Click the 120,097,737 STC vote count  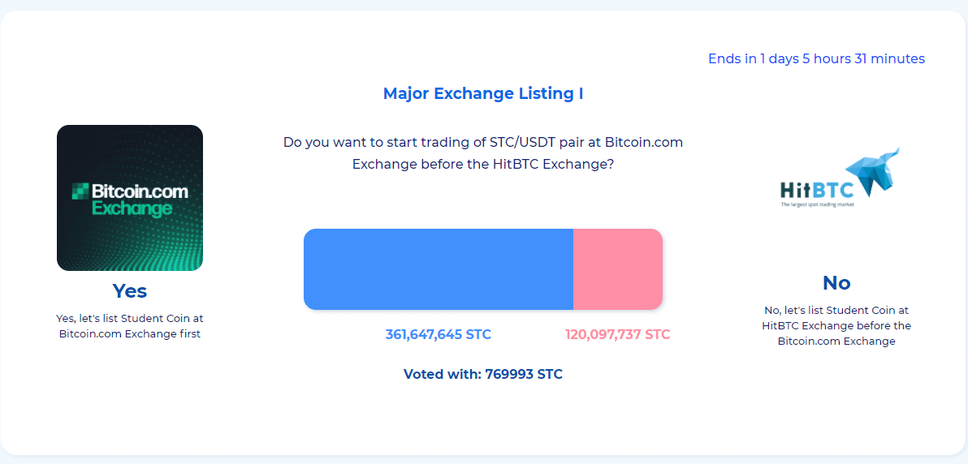pos(617,334)
